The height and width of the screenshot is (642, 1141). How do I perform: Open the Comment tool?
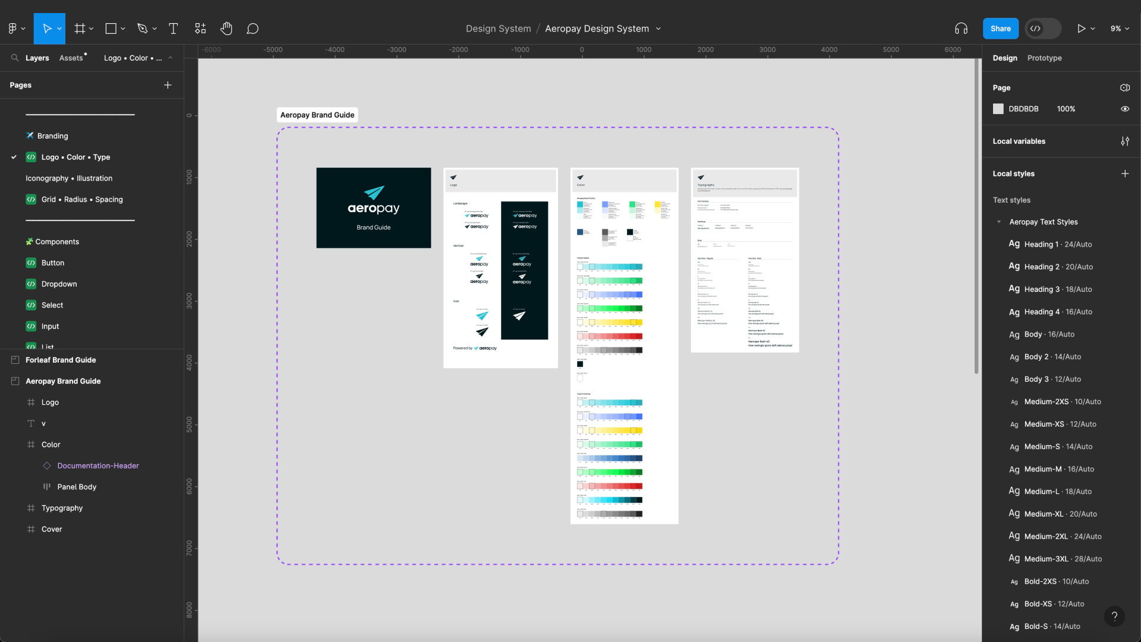tap(253, 28)
